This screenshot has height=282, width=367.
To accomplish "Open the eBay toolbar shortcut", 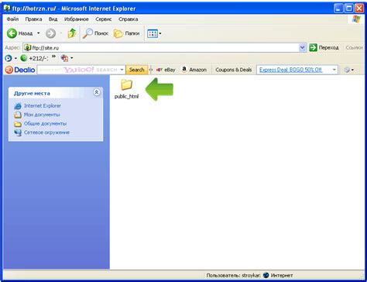I will [x=166, y=70].
